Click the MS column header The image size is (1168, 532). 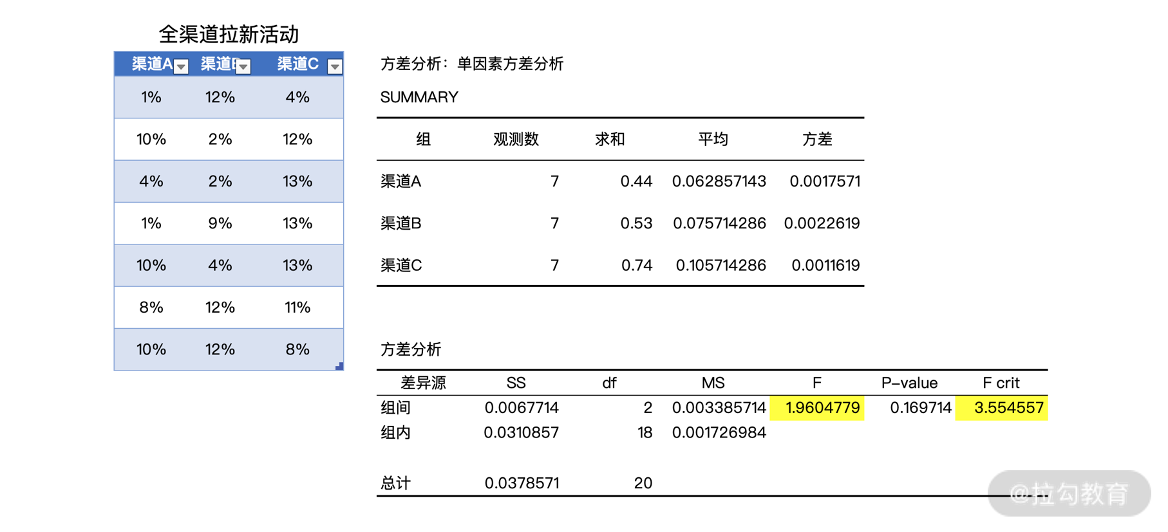click(713, 383)
